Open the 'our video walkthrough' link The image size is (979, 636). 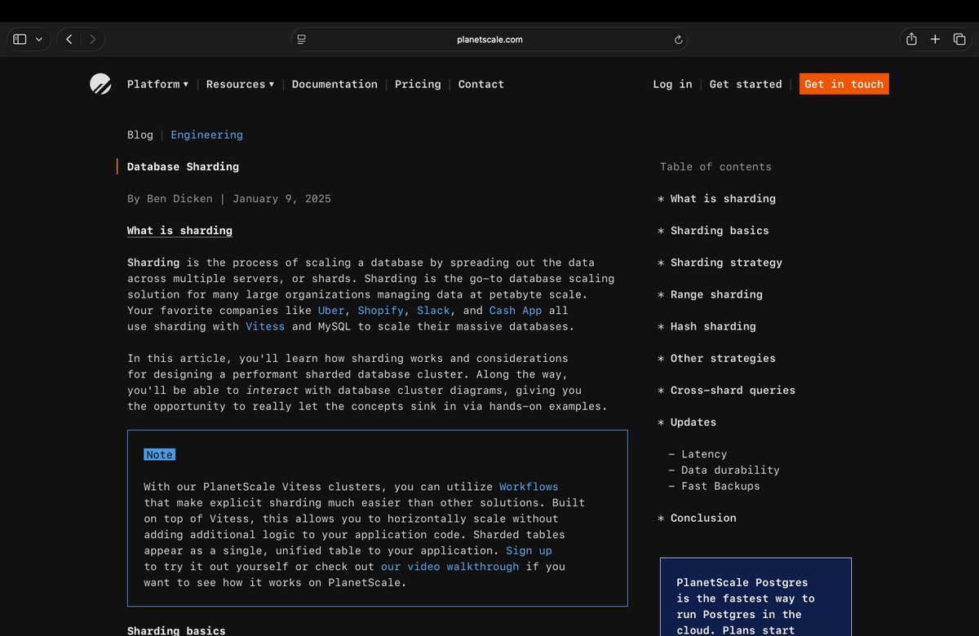450,566
